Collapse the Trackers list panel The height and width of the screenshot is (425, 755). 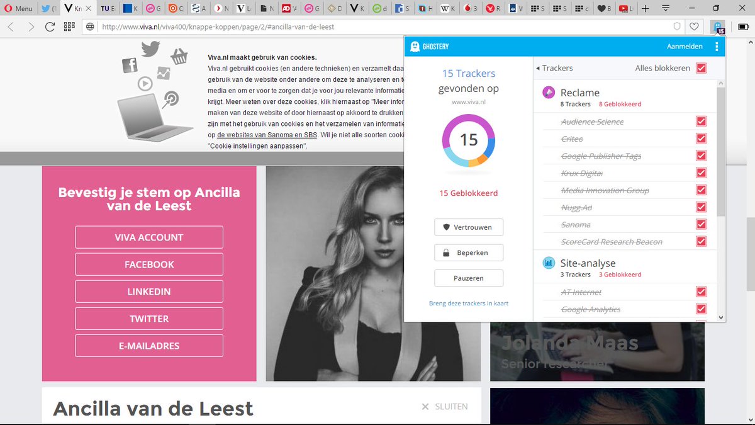coord(554,68)
